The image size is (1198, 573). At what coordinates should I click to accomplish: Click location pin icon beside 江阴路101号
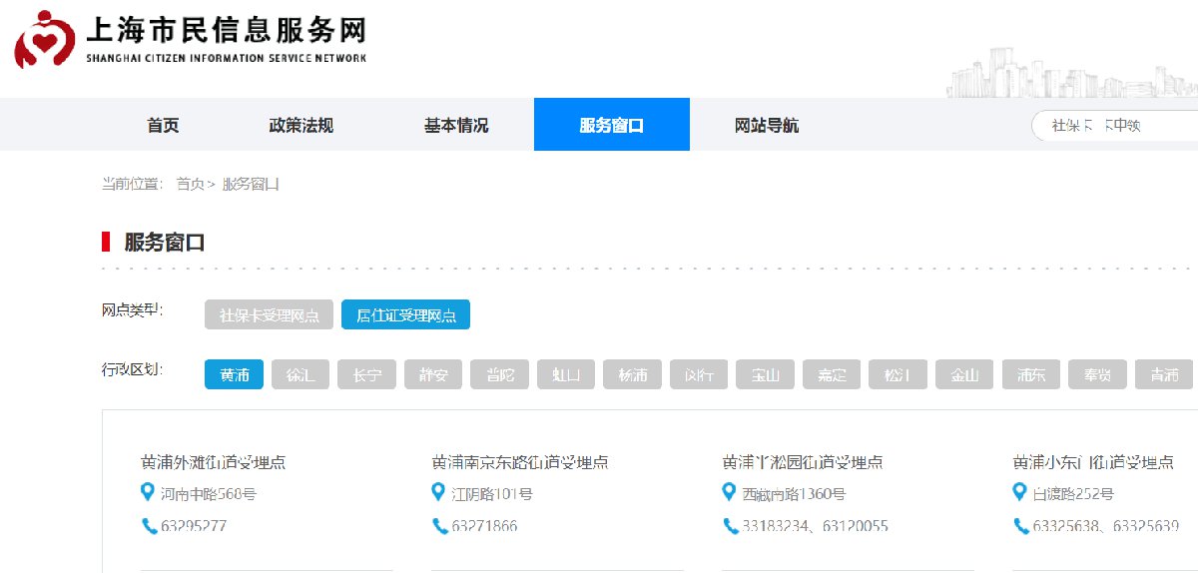pyautogui.click(x=438, y=492)
